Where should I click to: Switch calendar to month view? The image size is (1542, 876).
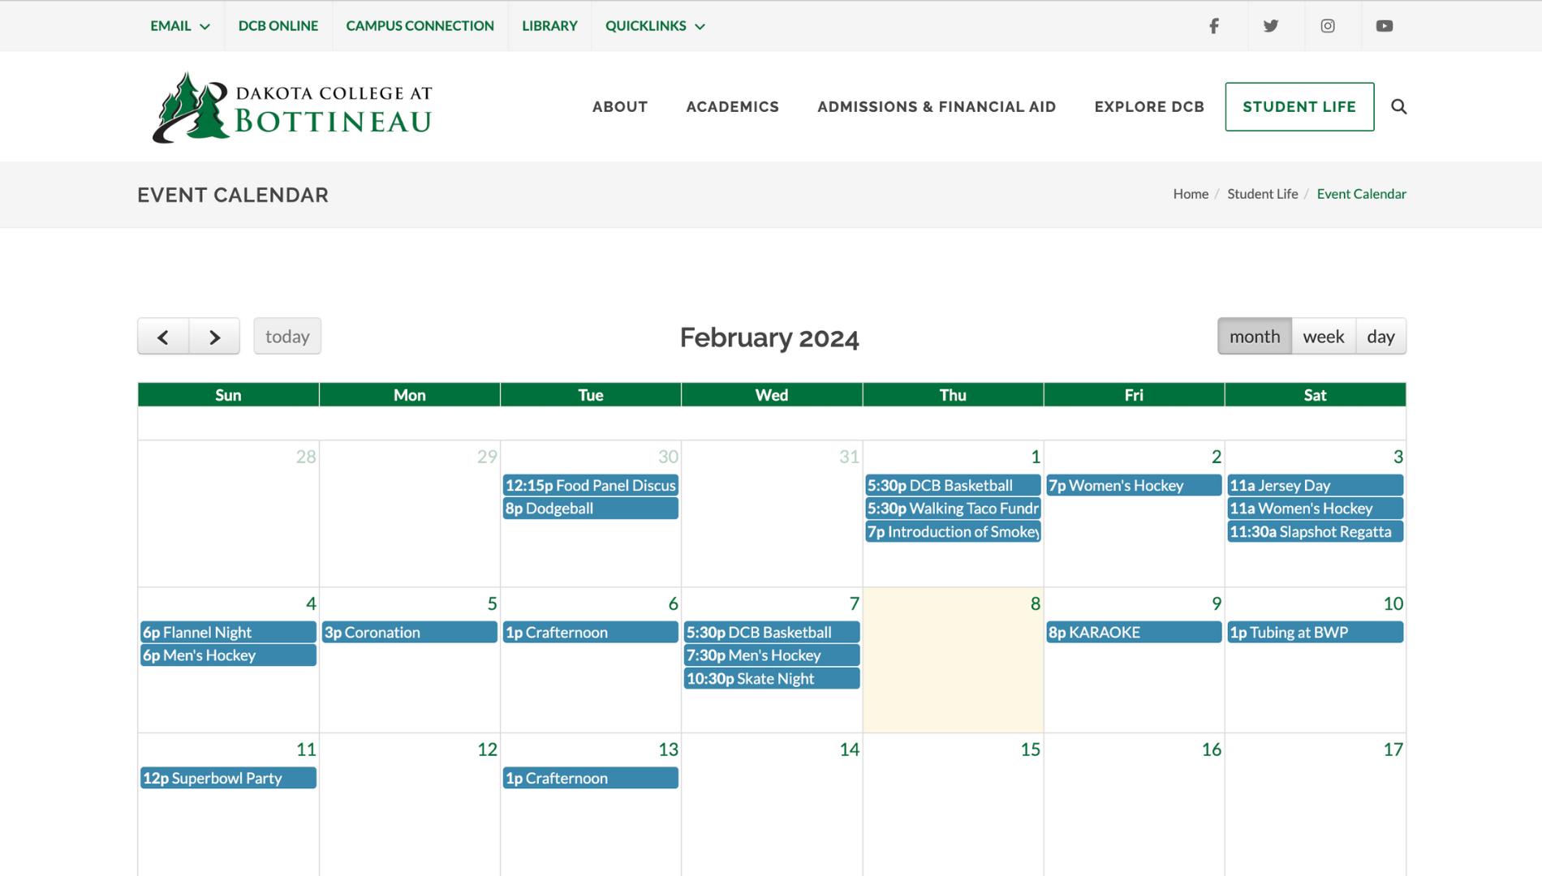(x=1254, y=337)
